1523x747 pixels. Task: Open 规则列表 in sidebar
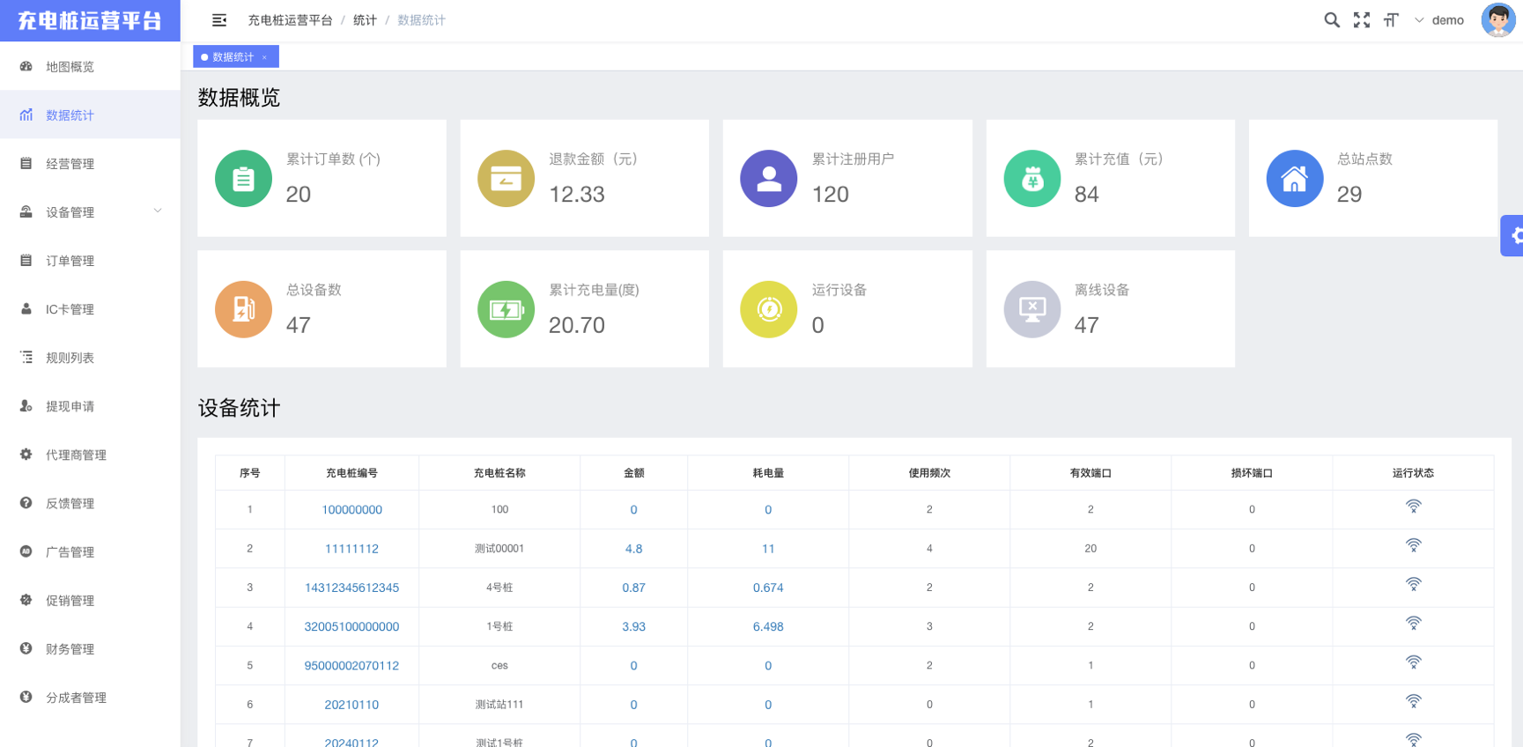(90, 357)
